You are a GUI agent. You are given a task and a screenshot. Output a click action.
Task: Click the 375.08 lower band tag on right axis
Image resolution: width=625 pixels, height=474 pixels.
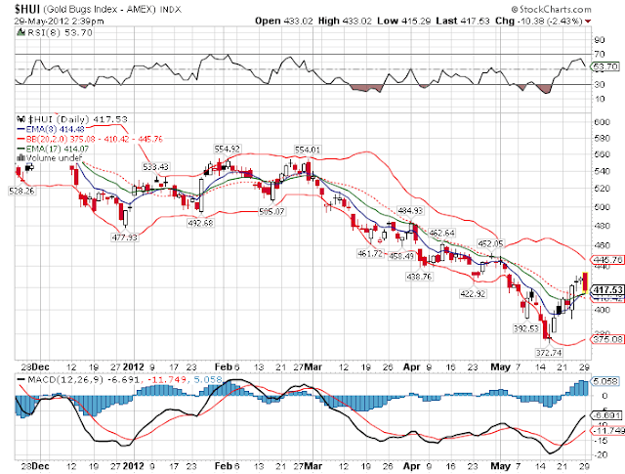(607, 339)
